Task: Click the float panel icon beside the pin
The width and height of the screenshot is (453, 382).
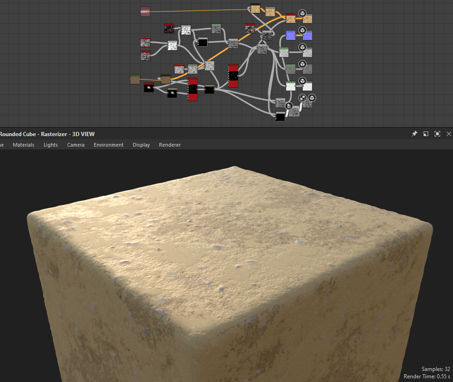Action: [x=426, y=134]
